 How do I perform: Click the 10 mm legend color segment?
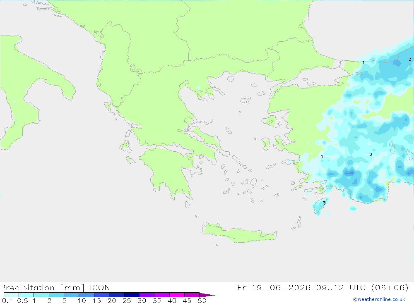click(x=87, y=295)
